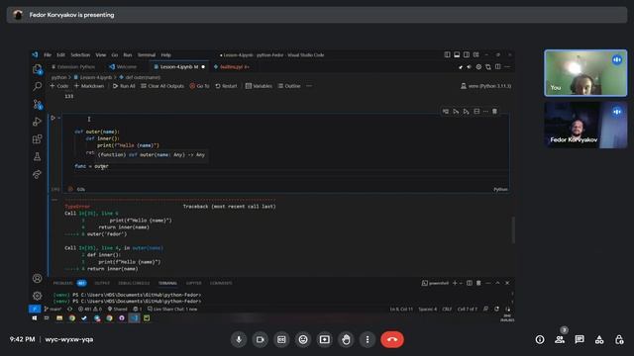Open the View menu

(x=101, y=55)
